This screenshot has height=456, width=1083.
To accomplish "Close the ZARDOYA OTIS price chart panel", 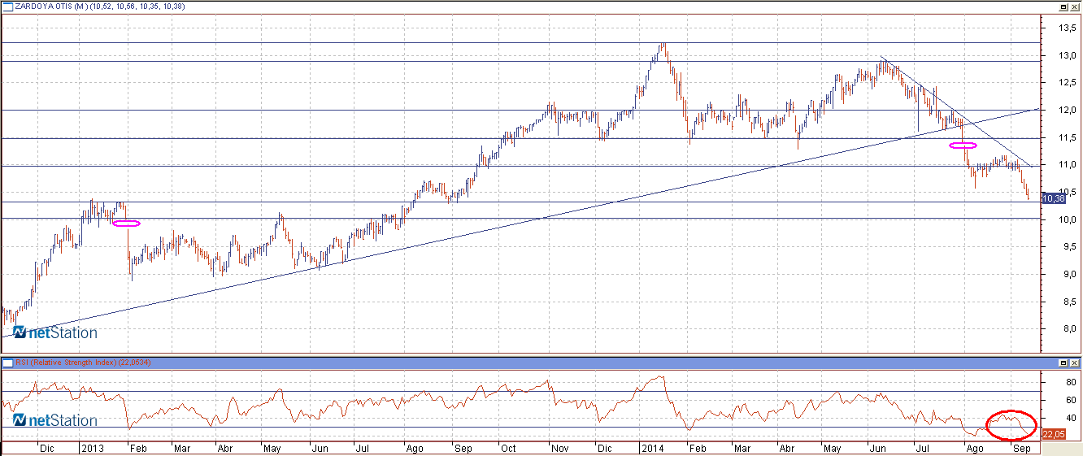I will click(1075, 6).
